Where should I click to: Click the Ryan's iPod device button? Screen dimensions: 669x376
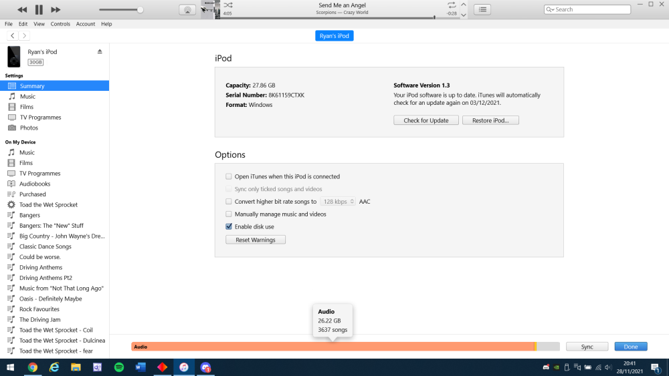tap(334, 36)
